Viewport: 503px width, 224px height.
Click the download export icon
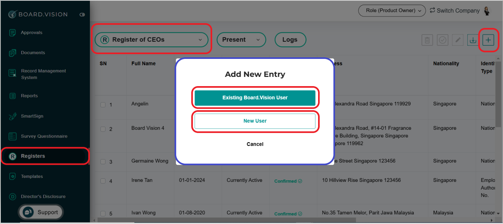473,40
